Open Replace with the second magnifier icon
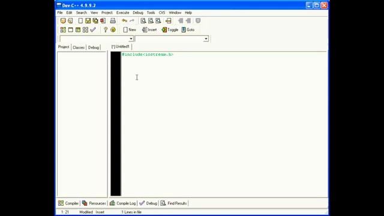 pyautogui.click(x=151, y=21)
